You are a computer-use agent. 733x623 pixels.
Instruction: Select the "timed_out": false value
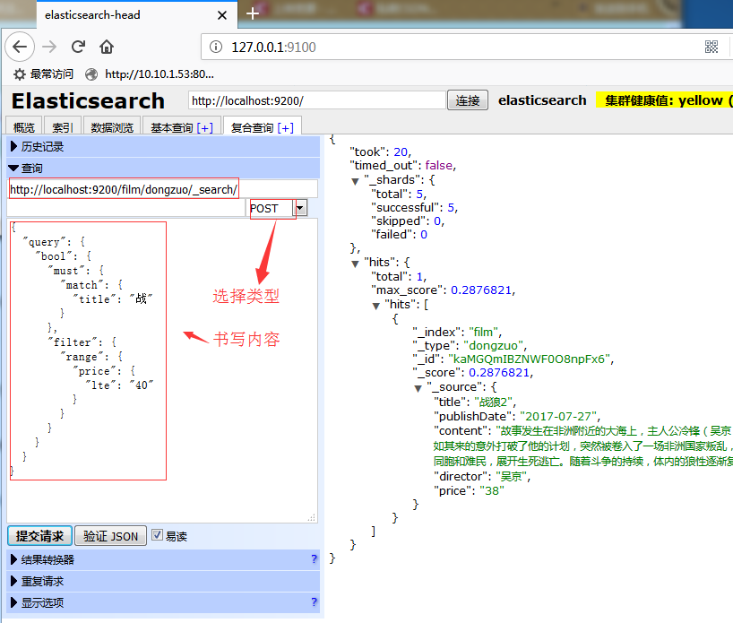[x=438, y=166]
